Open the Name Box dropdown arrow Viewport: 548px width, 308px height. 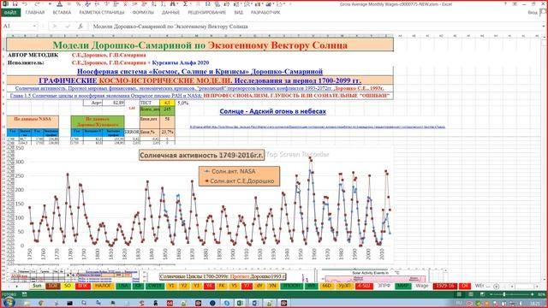(34, 27)
